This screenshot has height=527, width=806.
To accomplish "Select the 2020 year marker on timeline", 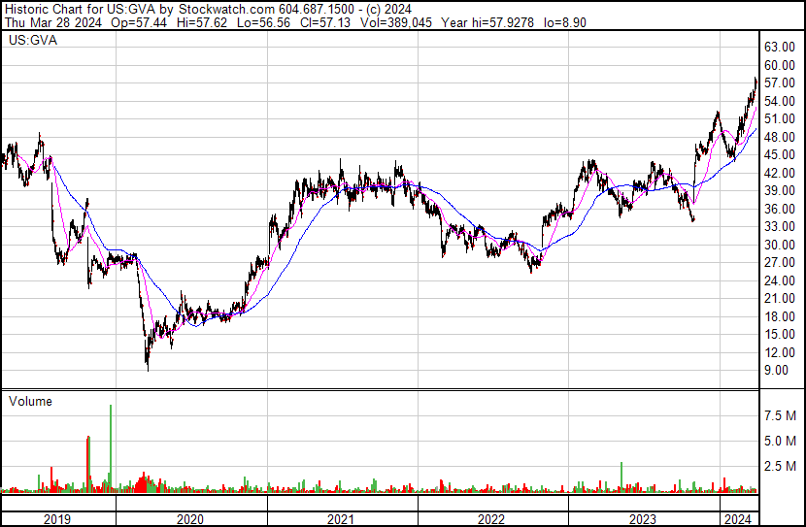I will point(189,519).
